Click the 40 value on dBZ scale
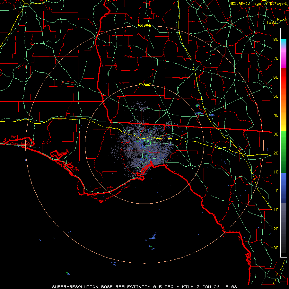 coord(276,115)
